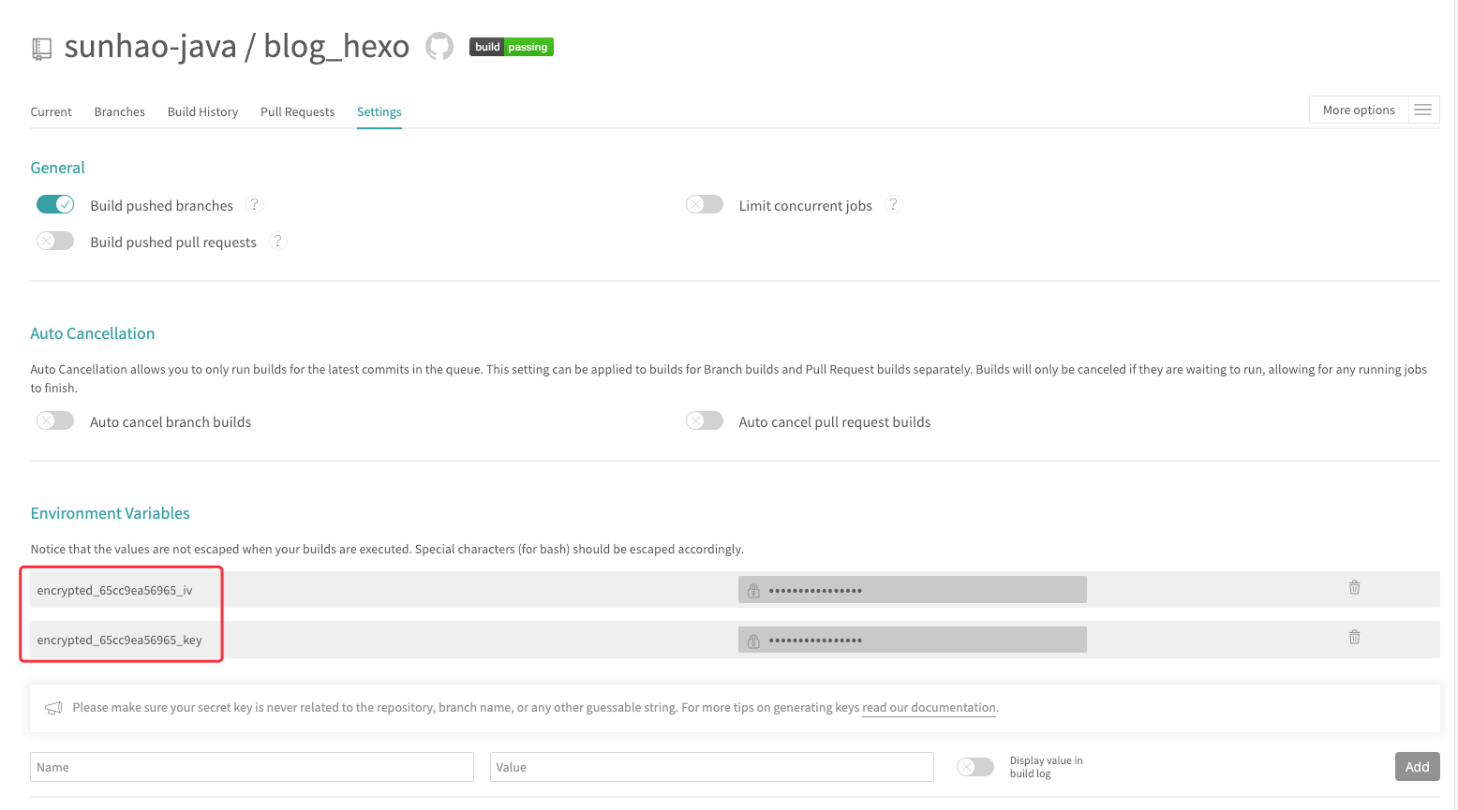Click lock icon of the _key variable value

(x=753, y=641)
